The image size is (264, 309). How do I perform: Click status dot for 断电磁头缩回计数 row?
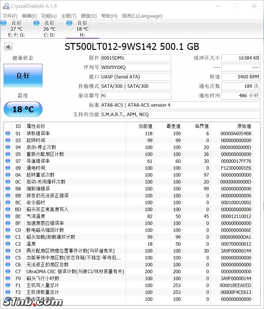coord(8,230)
